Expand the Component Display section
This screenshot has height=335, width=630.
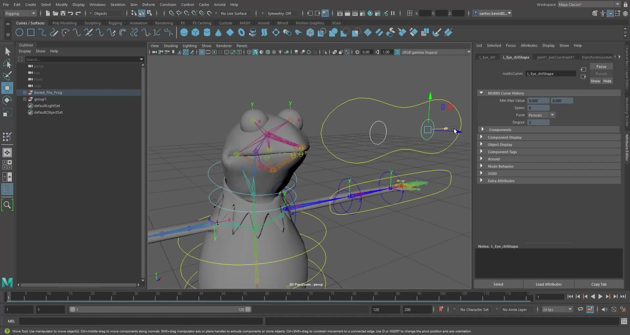481,137
